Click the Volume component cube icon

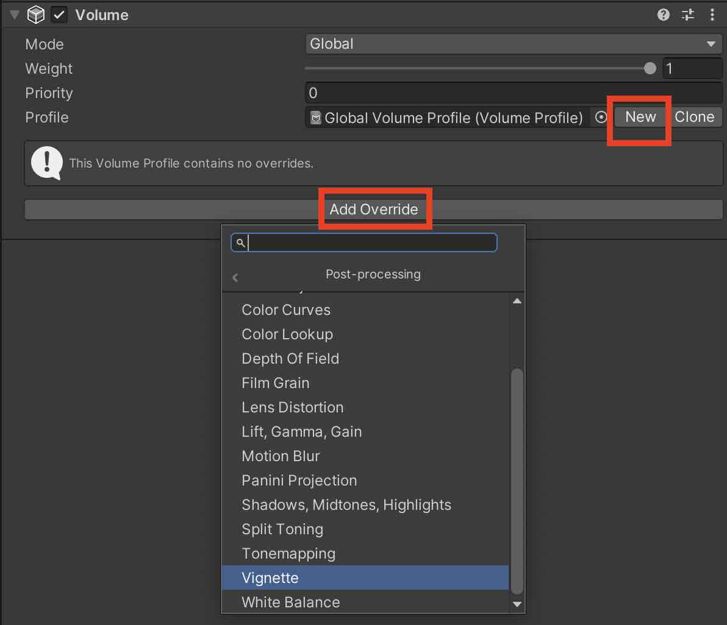pos(36,14)
